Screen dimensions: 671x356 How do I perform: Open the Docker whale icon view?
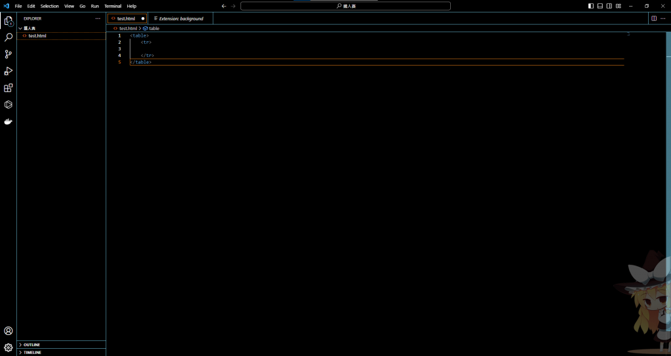click(x=8, y=122)
